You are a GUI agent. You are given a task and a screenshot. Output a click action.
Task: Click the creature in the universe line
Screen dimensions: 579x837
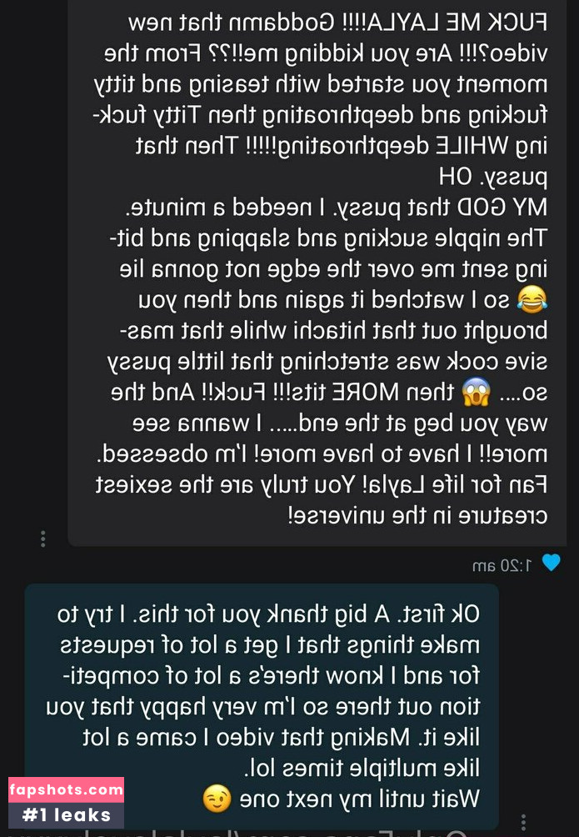(417, 516)
